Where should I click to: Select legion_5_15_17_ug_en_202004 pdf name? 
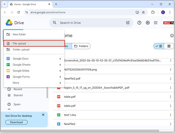tap(97, 88)
